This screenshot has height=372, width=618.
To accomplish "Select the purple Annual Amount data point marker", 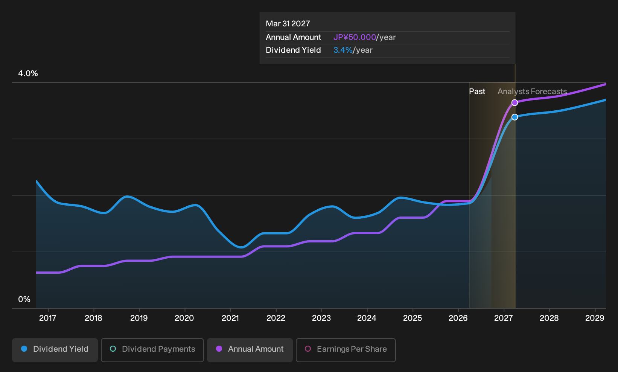I will tap(515, 103).
